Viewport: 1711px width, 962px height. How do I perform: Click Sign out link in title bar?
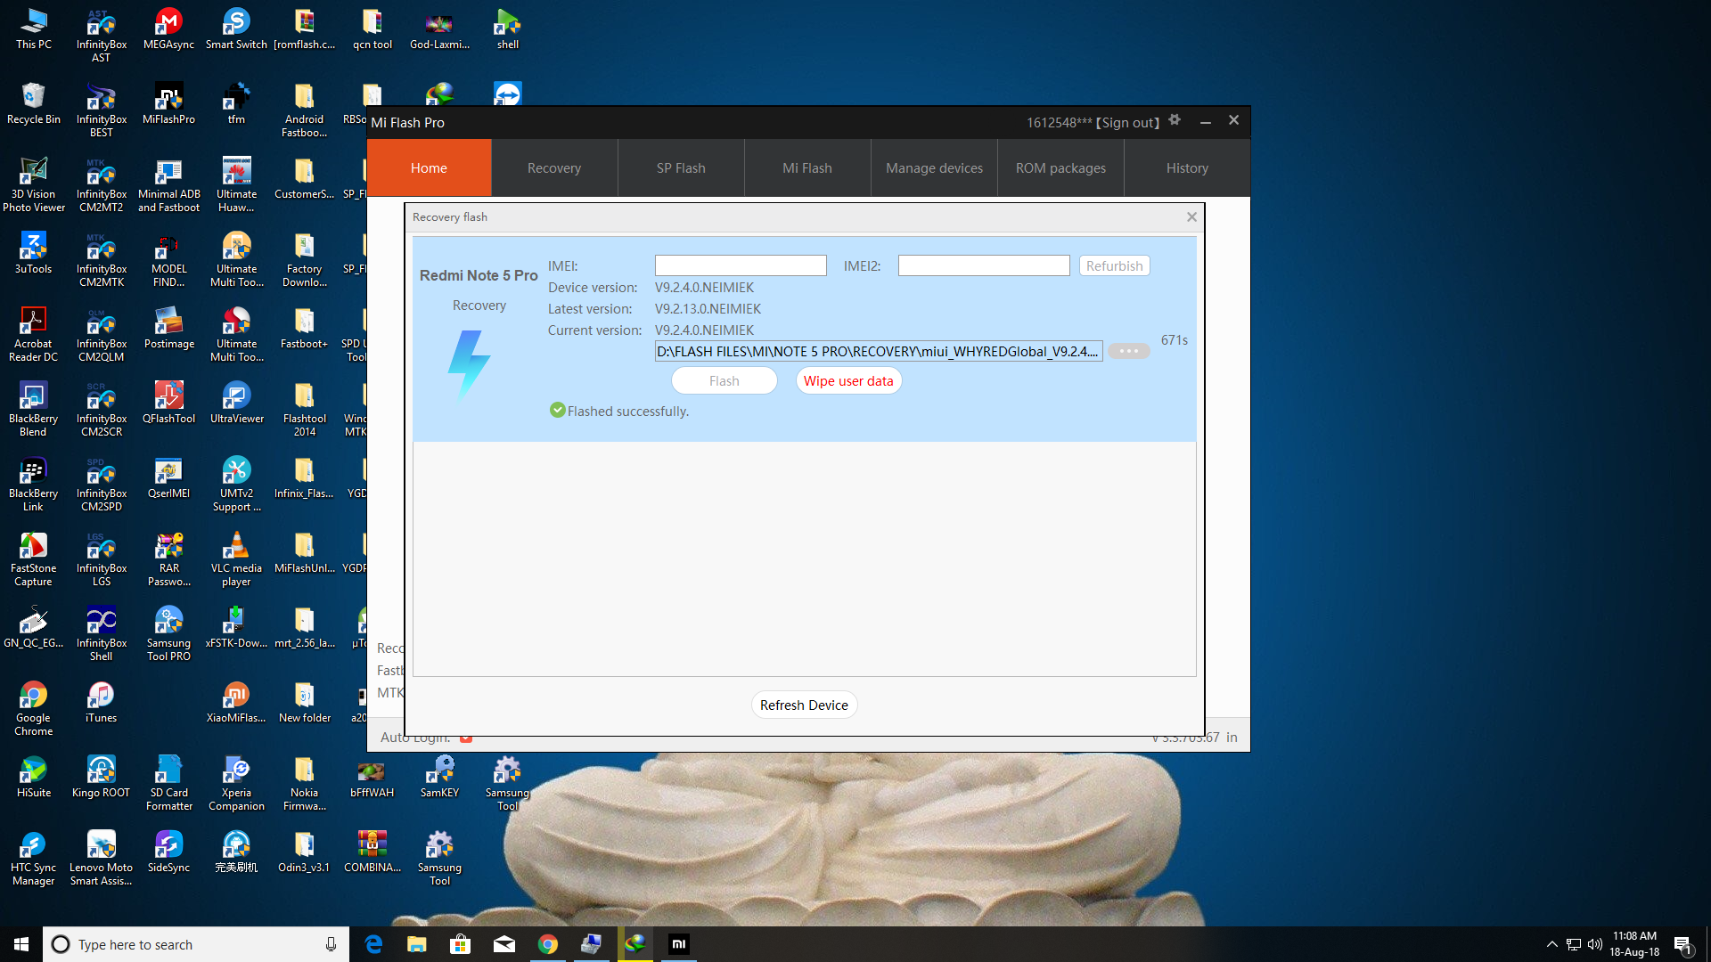[x=1127, y=123]
